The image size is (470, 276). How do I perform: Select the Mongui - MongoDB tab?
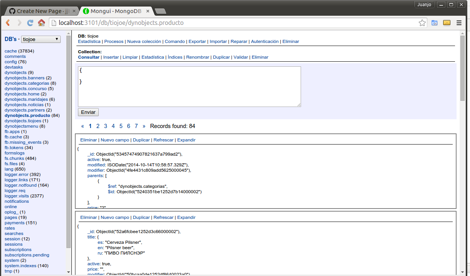coord(116,11)
